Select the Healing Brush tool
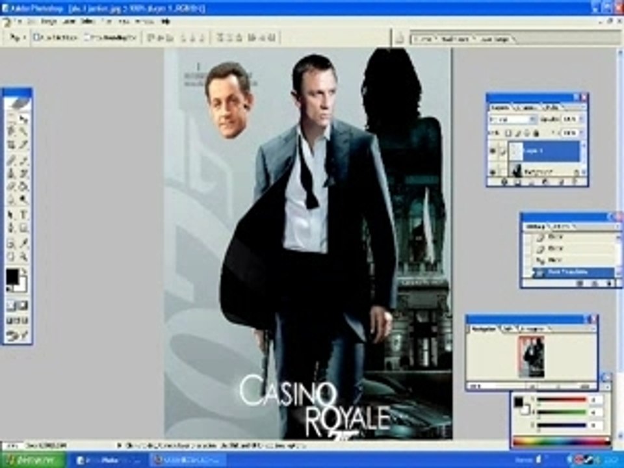The height and width of the screenshot is (468, 624). tap(11, 161)
